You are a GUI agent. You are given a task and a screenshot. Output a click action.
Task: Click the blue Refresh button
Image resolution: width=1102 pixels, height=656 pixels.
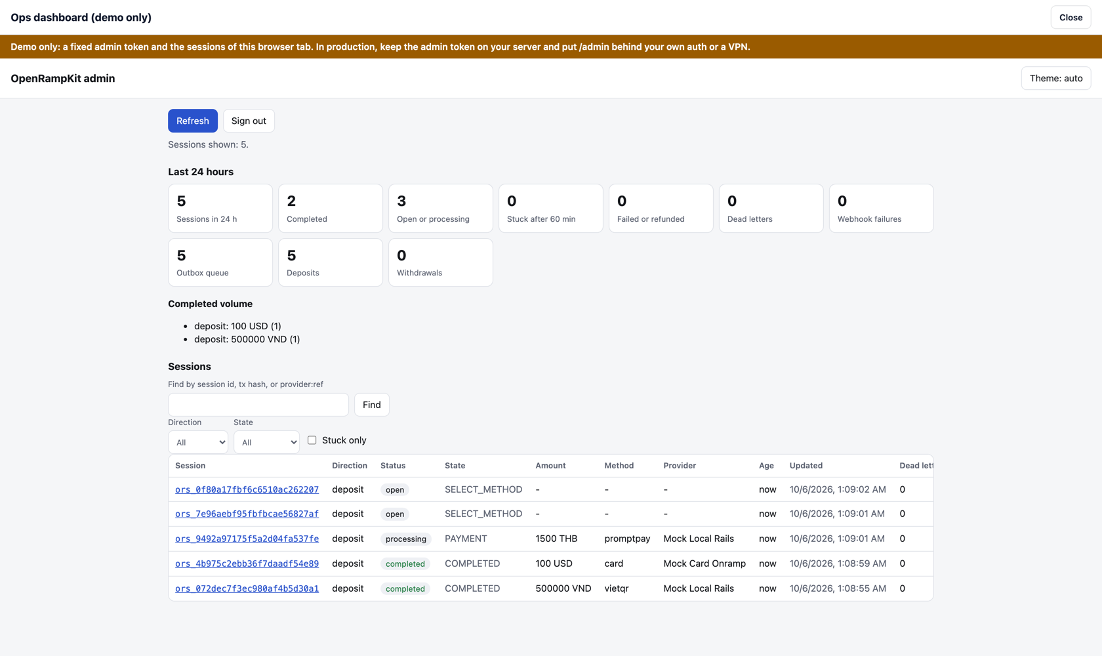(x=192, y=121)
